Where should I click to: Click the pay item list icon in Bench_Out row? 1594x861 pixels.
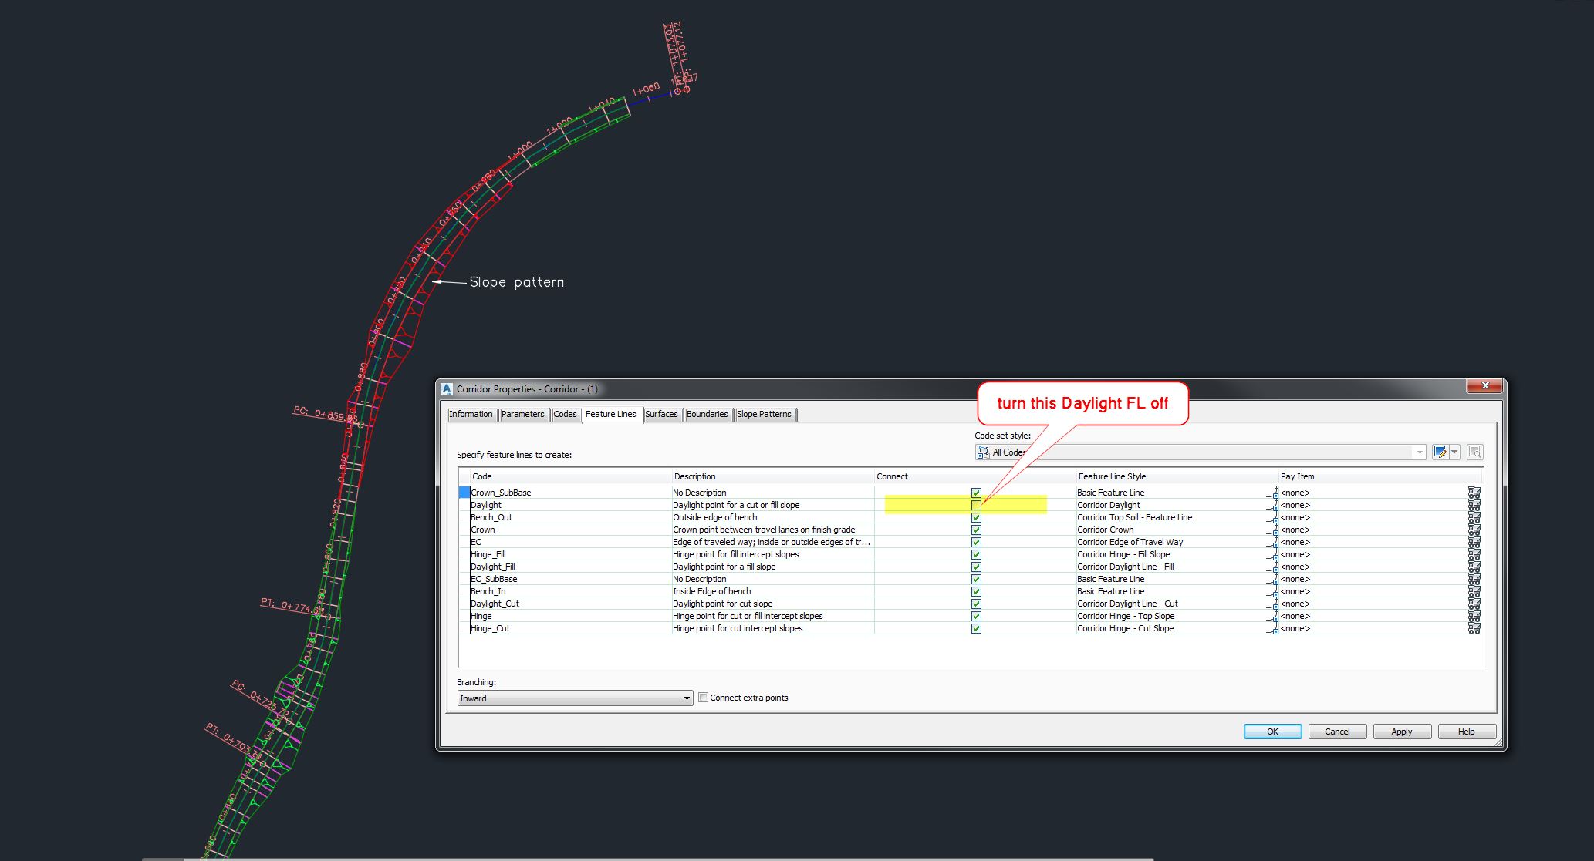pyautogui.click(x=1474, y=517)
